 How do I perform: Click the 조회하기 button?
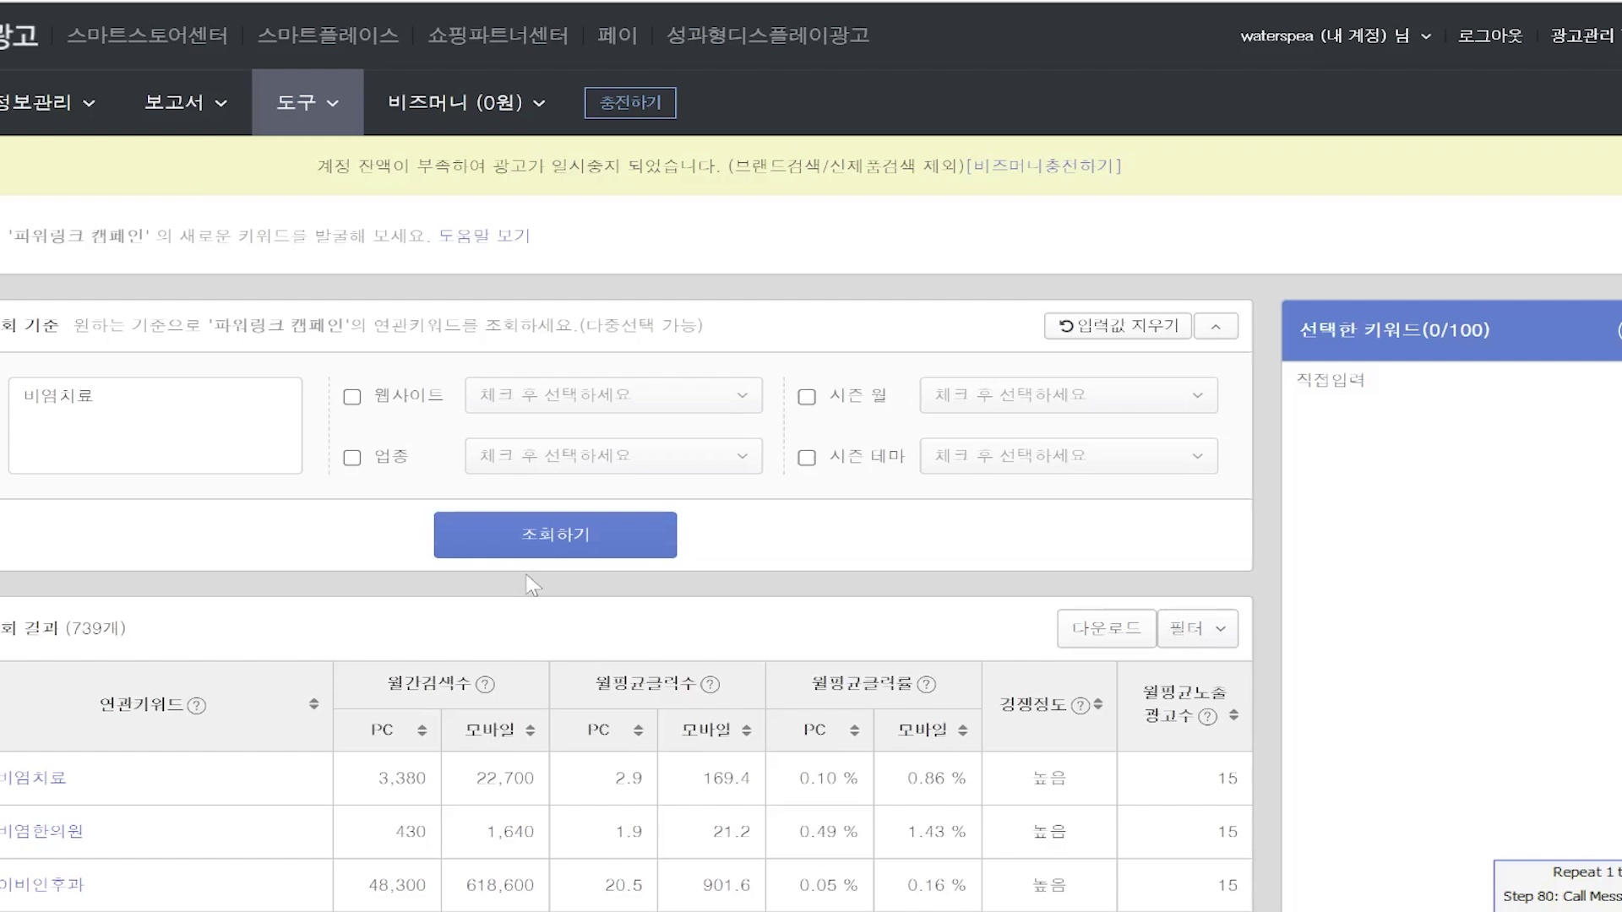coord(555,535)
